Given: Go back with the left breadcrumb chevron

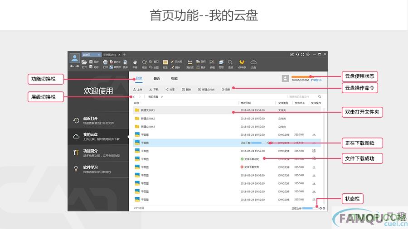Looking at the screenshot, I should click(x=134, y=96).
